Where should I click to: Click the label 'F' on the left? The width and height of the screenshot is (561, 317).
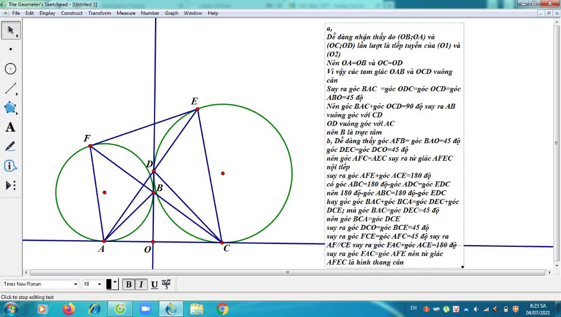(x=87, y=138)
